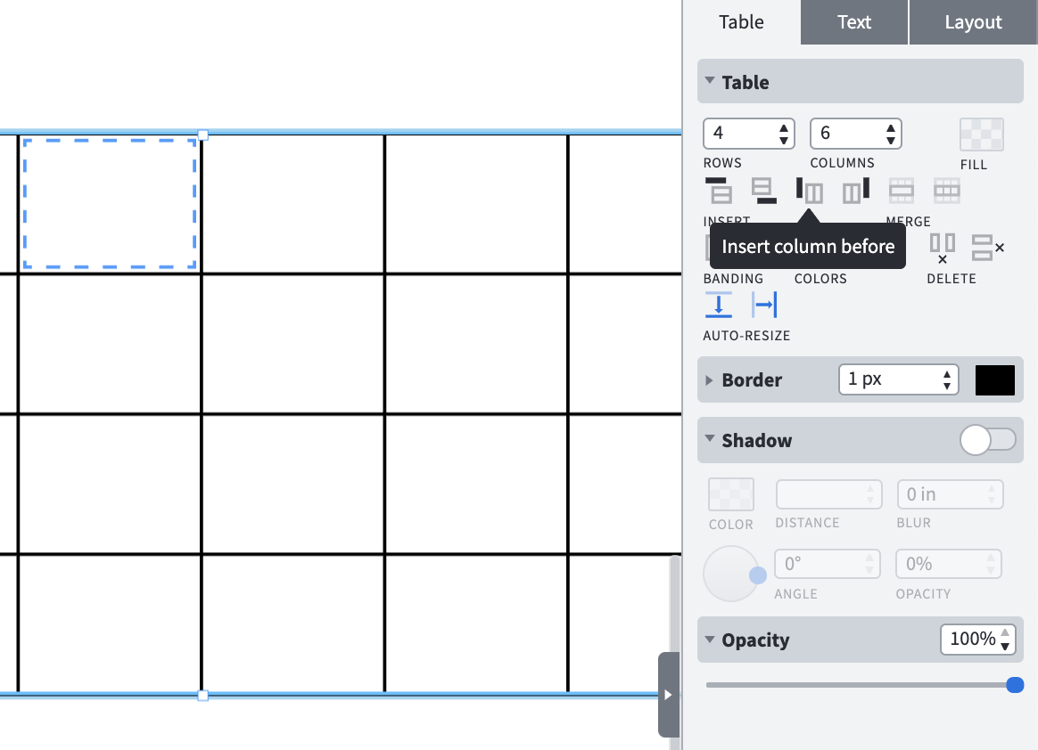Select the Merge cells icon
1038x750 pixels.
coord(901,190)
